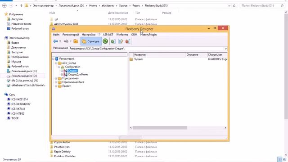Select the .git folder in Explorer
288x162 pixels.
56,19
